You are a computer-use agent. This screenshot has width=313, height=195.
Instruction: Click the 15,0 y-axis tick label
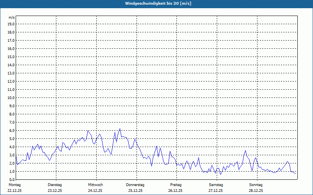(x=11, y=57)
